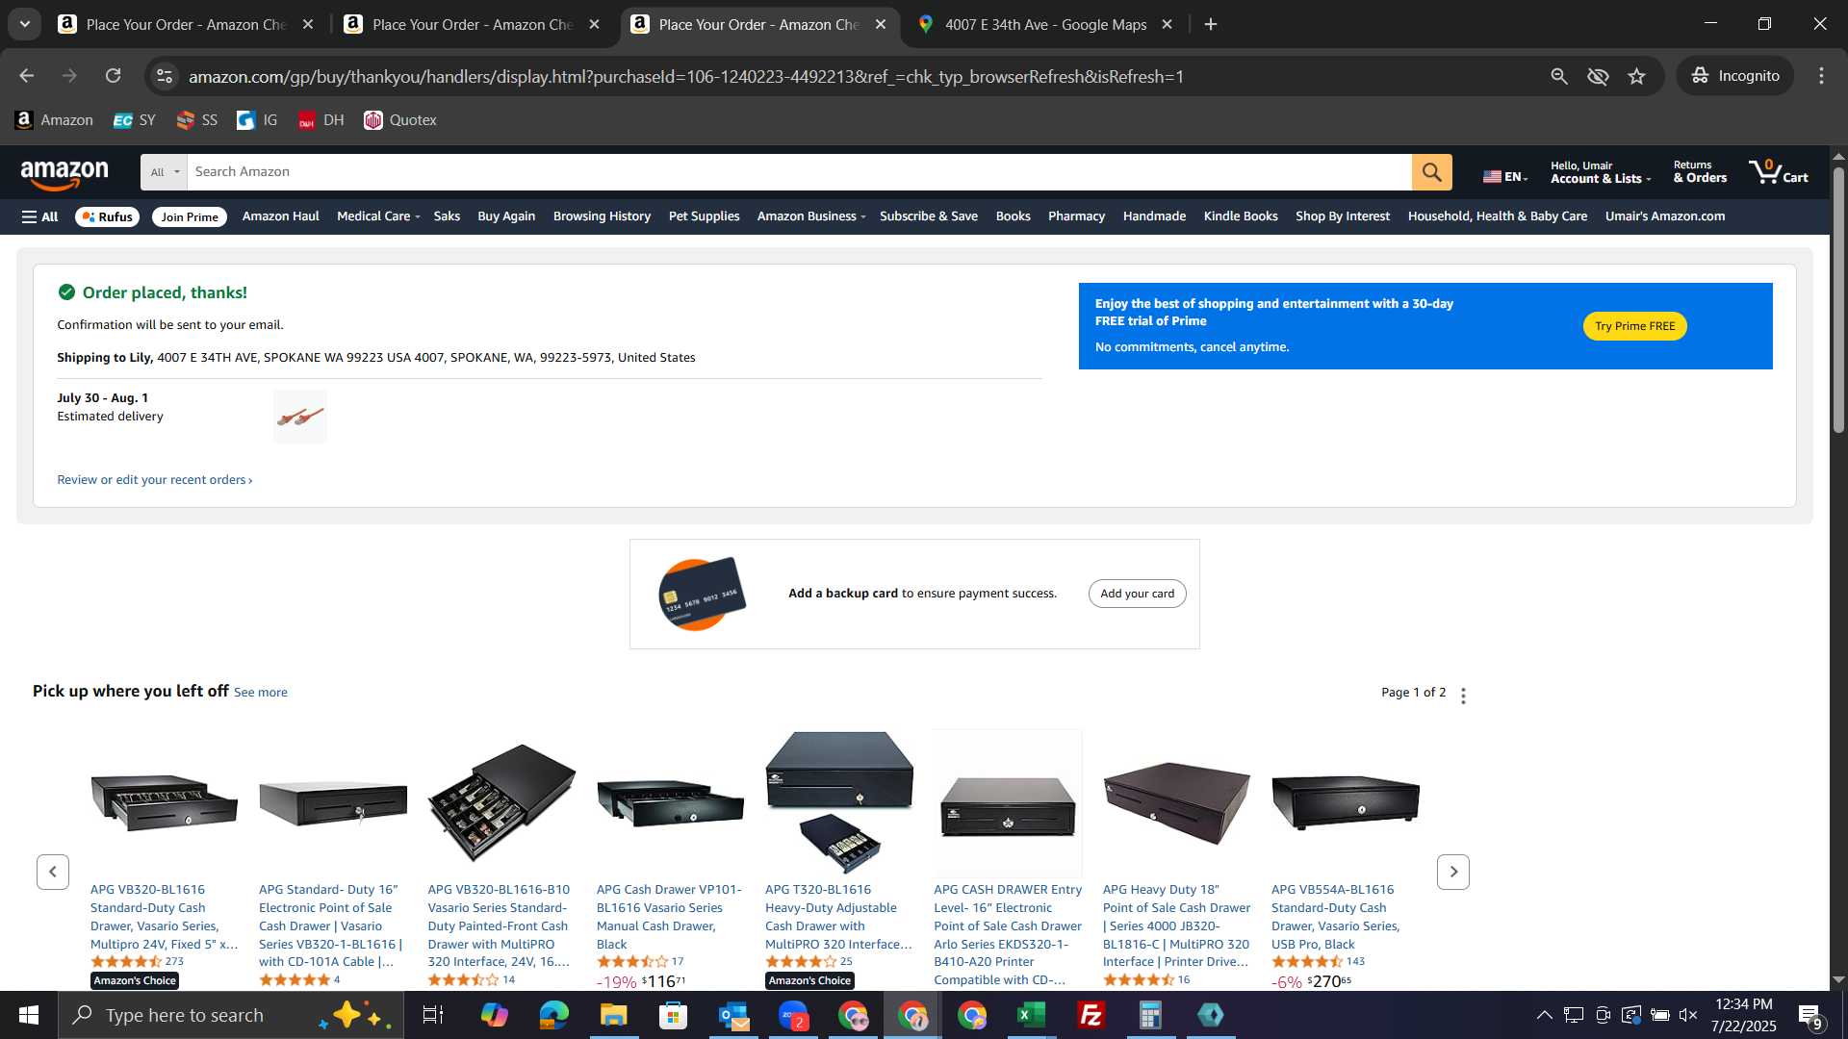Open Task View on taskbar
1848x1039 pixels.
click(433, 1015)
